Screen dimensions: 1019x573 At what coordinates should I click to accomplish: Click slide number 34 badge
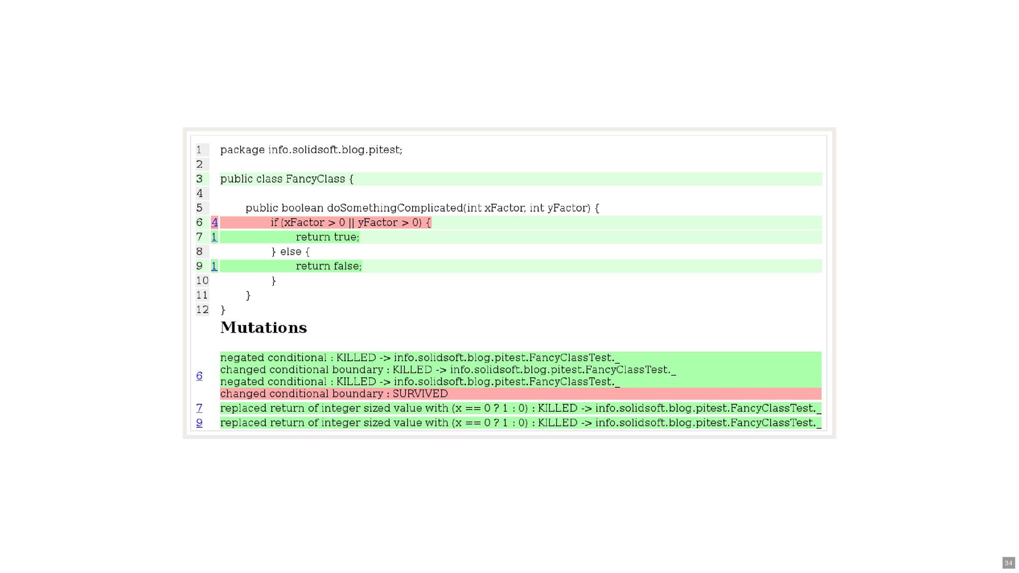1008,563
